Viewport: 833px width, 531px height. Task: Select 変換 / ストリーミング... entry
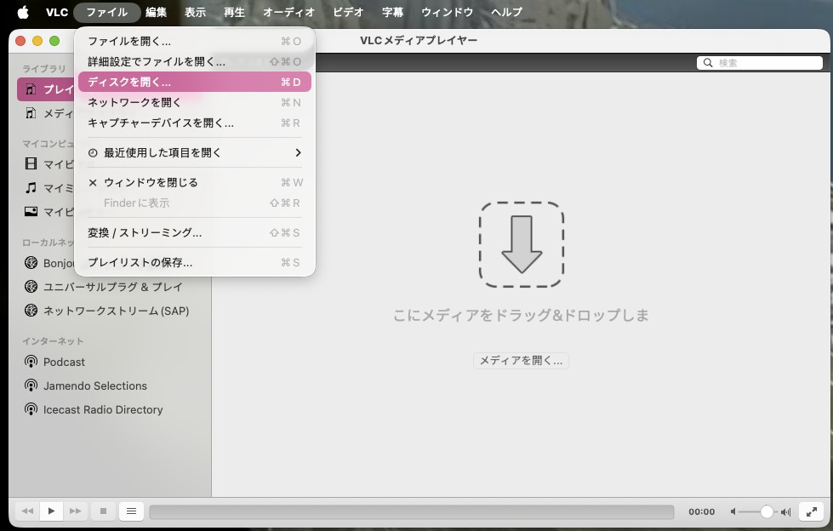195,232
